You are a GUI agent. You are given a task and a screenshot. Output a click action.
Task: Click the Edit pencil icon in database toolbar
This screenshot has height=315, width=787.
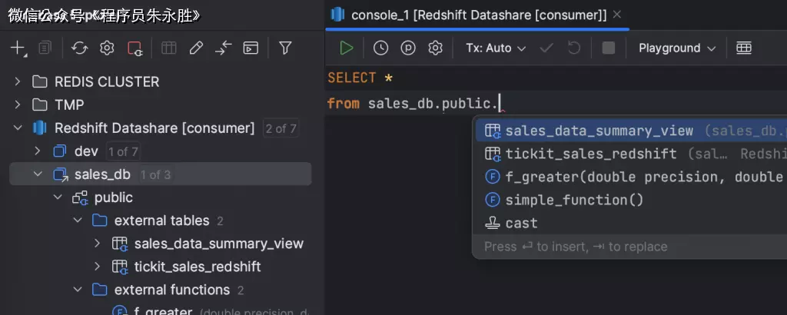[x=196, y=48]
